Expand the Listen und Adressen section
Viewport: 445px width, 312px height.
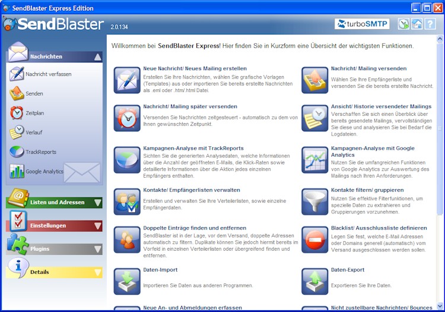(98, 203)
